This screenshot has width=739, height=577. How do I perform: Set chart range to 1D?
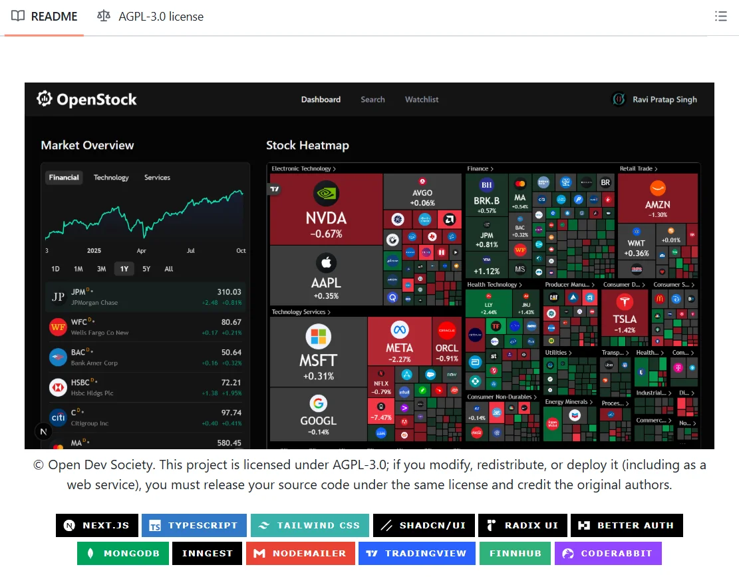click(x=55, y=269)
